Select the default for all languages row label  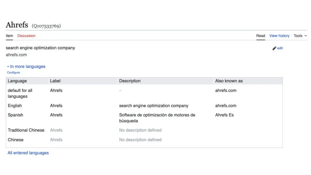pyautogui.click(x=20, y=93)
